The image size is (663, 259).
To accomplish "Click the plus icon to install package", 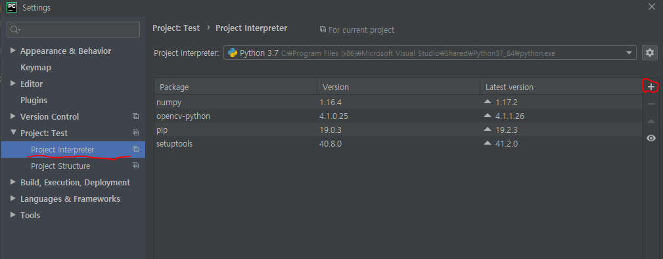I will 651,87.
